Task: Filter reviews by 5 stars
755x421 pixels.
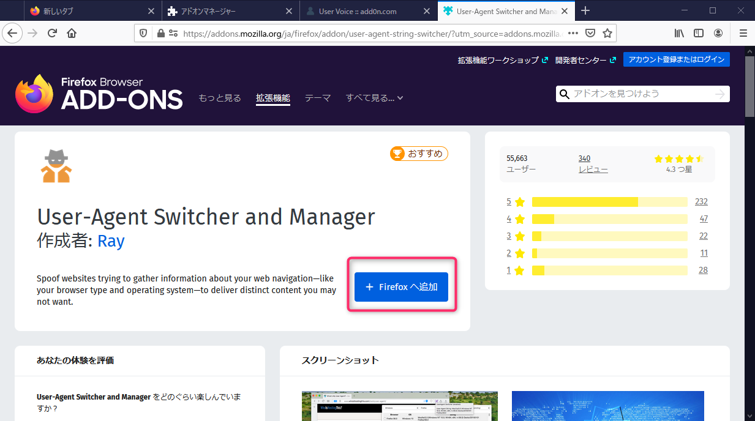Action: coord(516,202)
